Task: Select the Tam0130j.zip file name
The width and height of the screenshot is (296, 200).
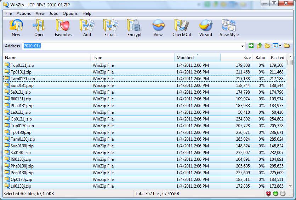Action: [23, 139]
